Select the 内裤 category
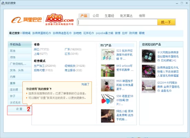Image resolution: width=190 pixels, height=138 pixels. [20, 77]
